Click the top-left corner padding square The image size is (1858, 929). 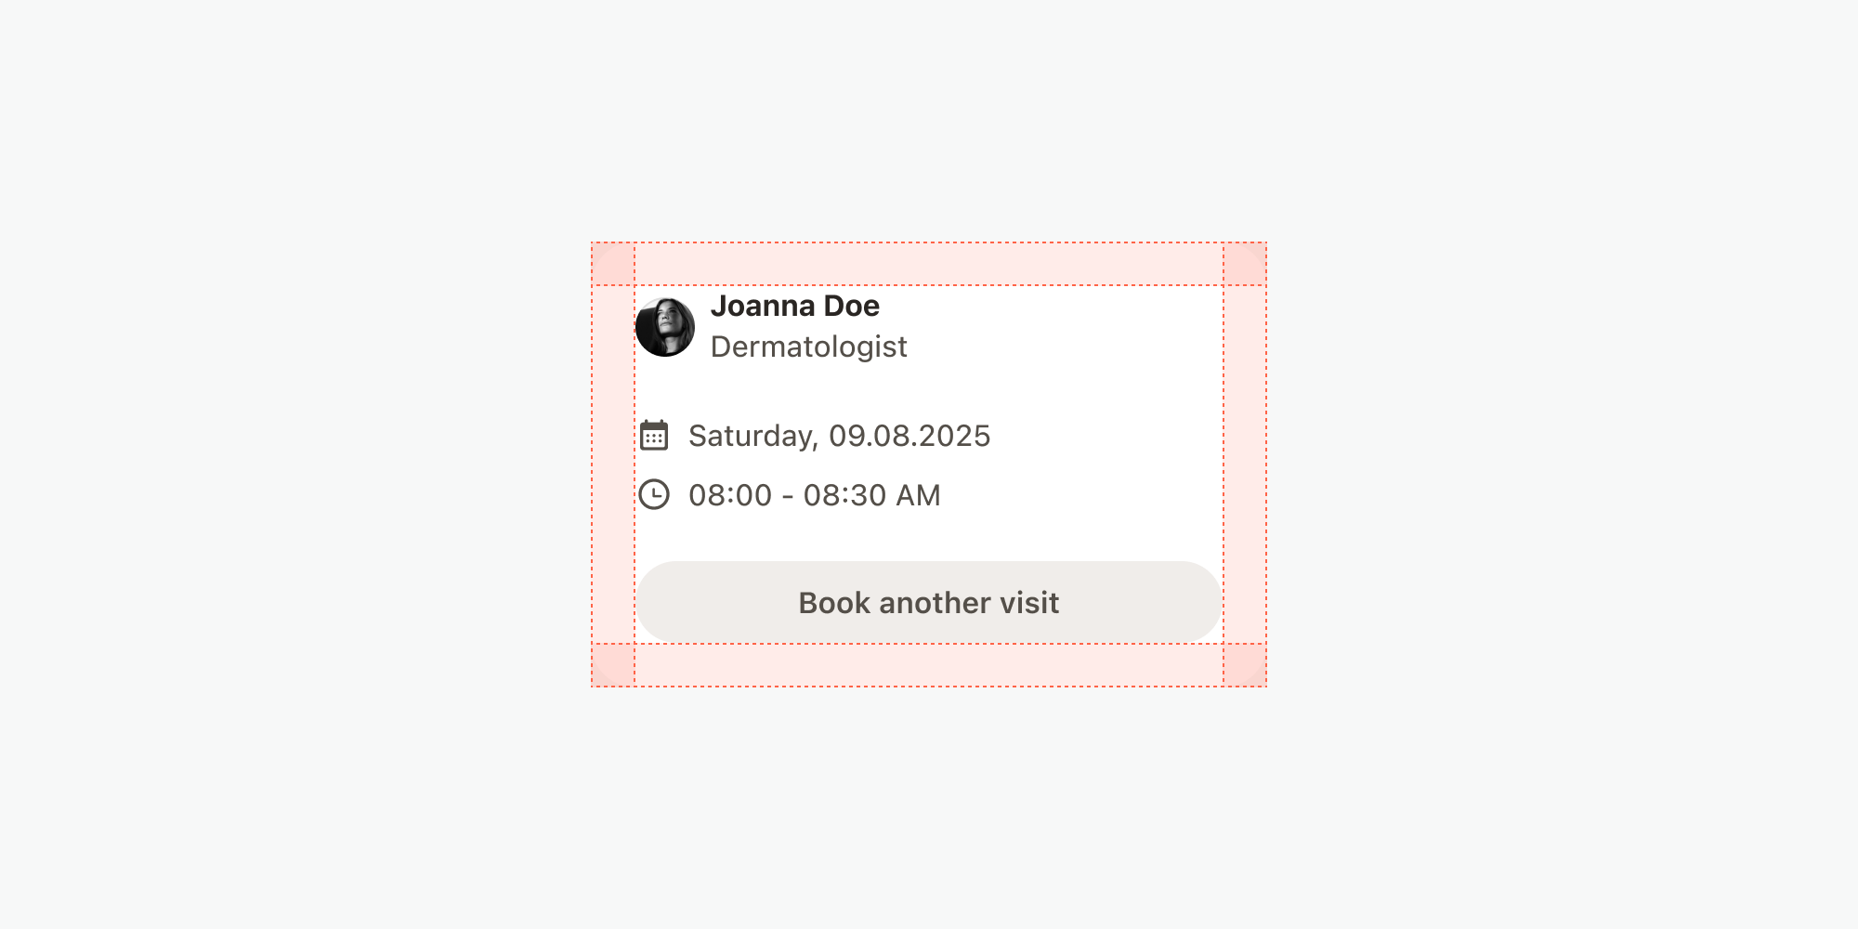(x=613, y=264)
